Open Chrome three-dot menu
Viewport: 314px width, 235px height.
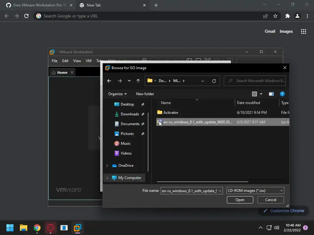click(x=307, y=16)
